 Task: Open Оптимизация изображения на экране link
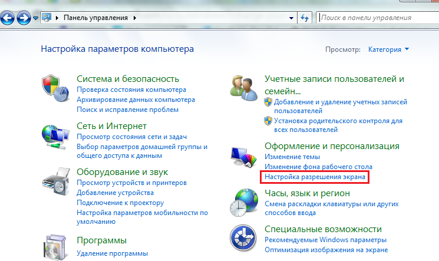click(x=326, y=250)
